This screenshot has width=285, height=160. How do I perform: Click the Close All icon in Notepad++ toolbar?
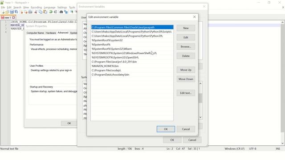pos(26,12)
